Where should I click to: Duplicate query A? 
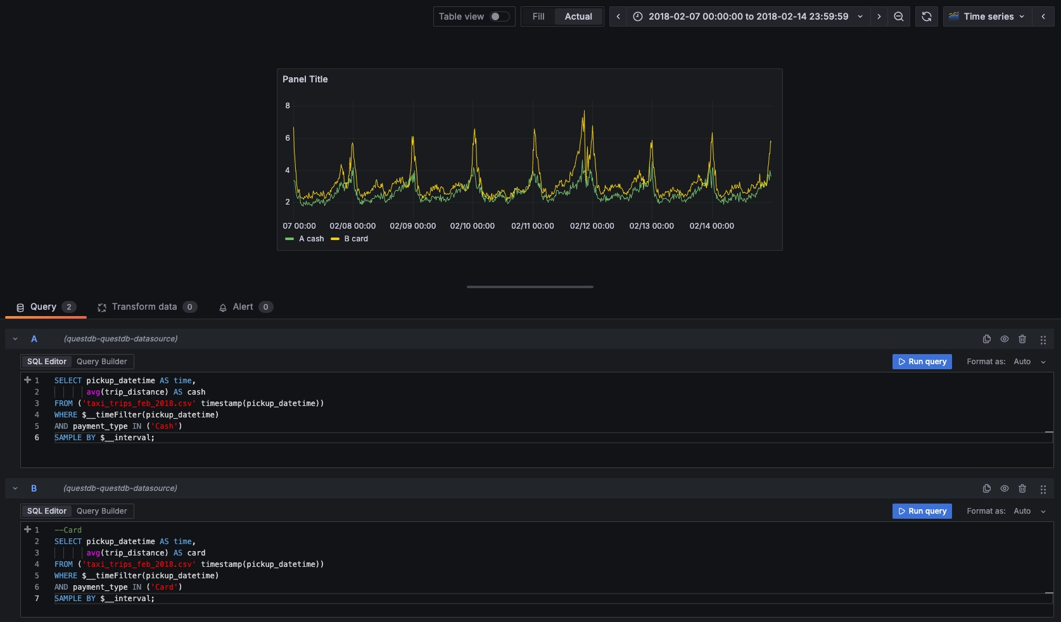[987, 339]
